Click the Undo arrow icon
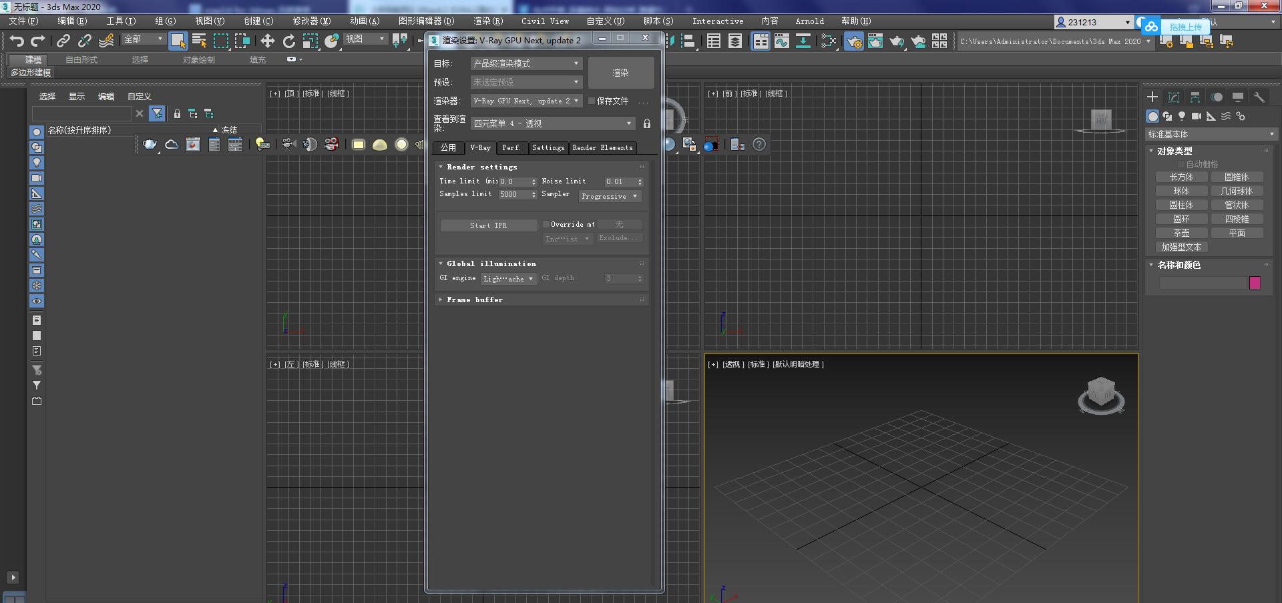This screenshot has width=1282, height=603. pyautogui.click(x=17, y=41)
